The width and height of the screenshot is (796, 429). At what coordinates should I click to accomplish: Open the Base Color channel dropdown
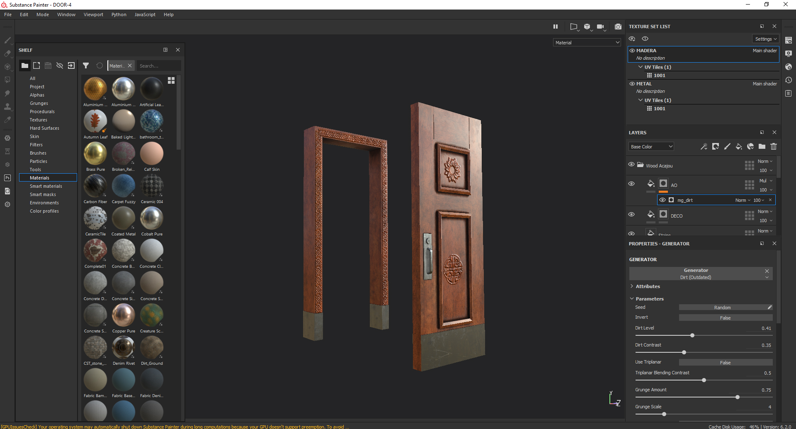point(651,146)
